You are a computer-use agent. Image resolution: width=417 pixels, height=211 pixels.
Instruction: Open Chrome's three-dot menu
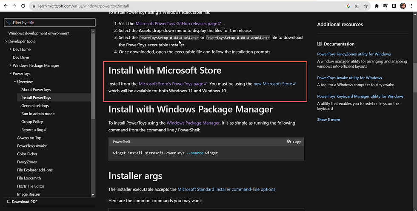pos(411,6)
